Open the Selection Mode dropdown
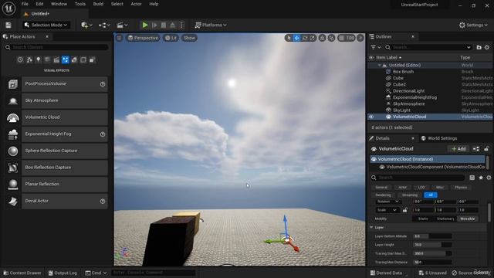This screenshot has width=494, height=278. pos(46,25)
